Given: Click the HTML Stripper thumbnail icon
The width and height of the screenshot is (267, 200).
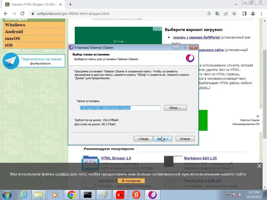Looking at the screenshot, I should point(90,163).
